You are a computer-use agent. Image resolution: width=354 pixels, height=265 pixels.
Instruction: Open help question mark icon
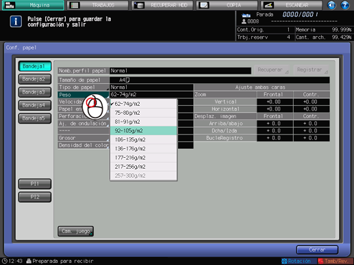345,5
